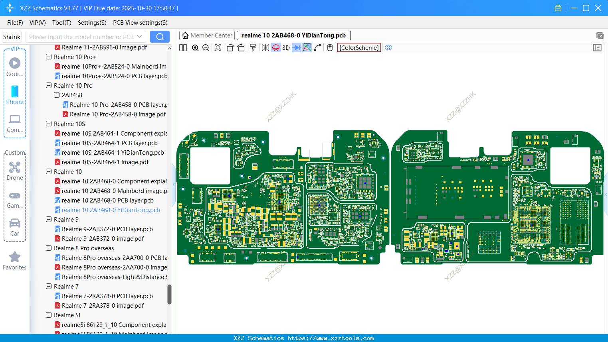Toggle the 3D view mode

point(286,48)
